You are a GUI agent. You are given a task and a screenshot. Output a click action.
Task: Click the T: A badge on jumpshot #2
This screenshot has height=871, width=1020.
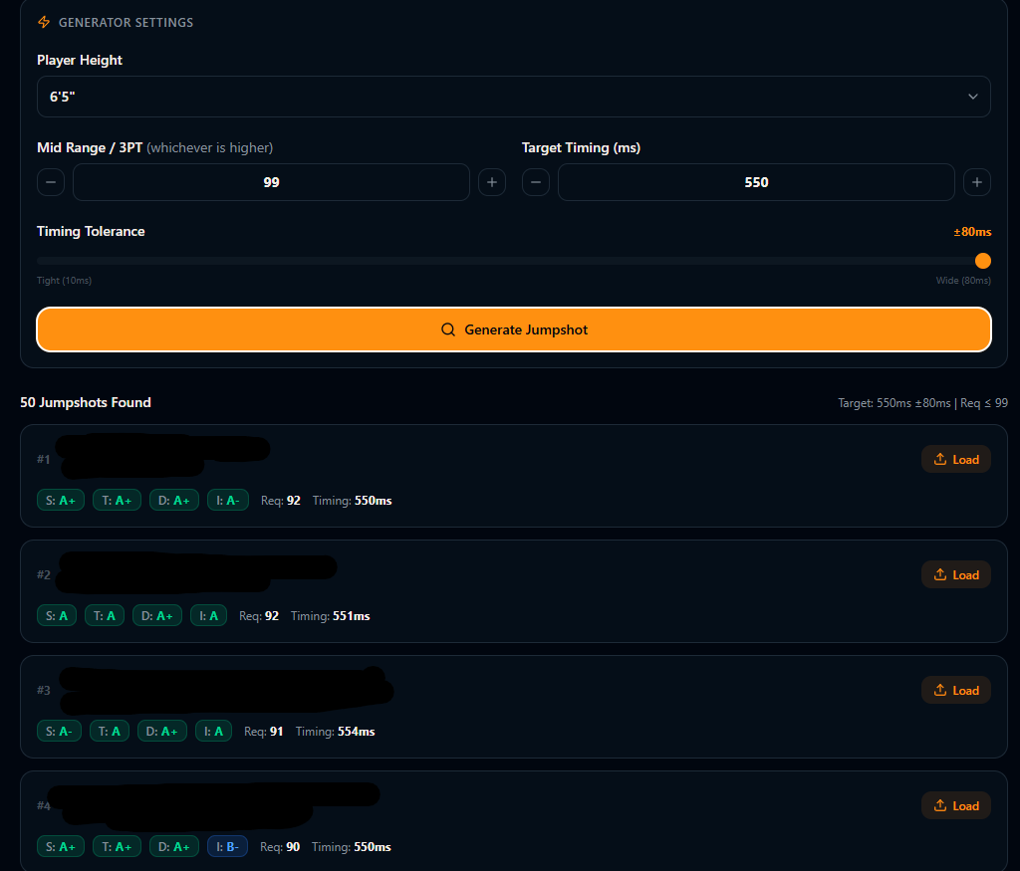coord(104,615)
